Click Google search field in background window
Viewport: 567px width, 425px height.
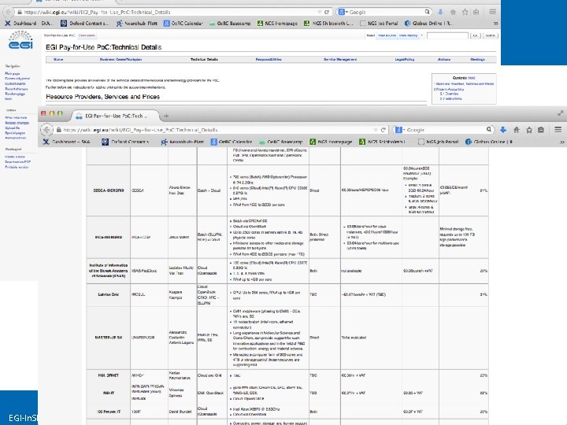pos(386,12)
